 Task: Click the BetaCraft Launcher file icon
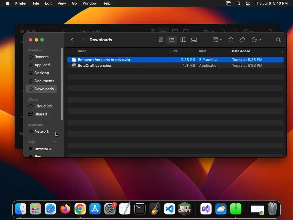click(74, 65)
